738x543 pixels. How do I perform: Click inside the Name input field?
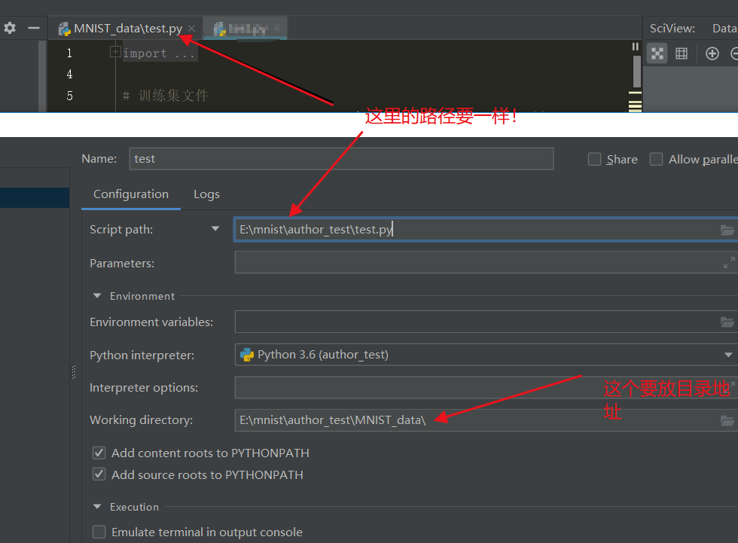[x=301, y=159]
